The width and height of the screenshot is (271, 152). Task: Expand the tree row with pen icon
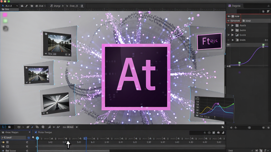click(232, 35)
